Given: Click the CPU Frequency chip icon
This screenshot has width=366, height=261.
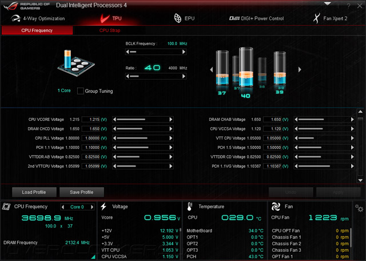Looking at the screenshot, I should click(6, 207).
